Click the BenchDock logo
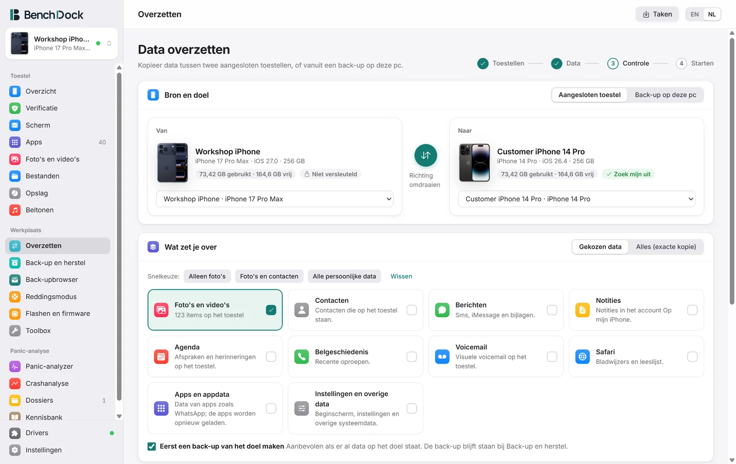736x464 pixels. pos(46,15)
